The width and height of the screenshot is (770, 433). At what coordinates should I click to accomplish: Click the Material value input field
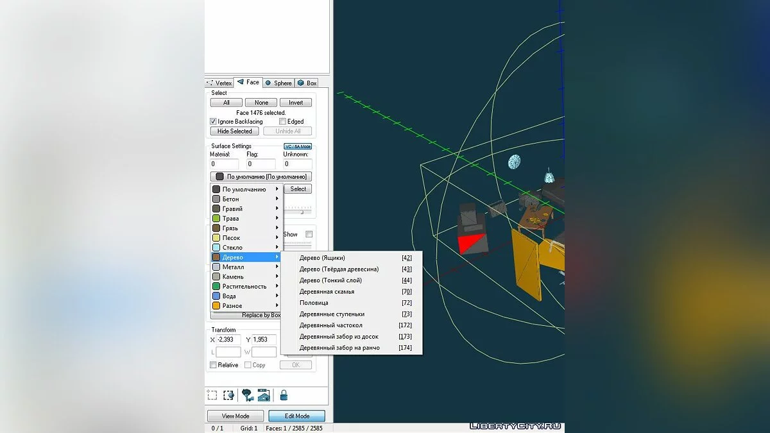(225, 164)
